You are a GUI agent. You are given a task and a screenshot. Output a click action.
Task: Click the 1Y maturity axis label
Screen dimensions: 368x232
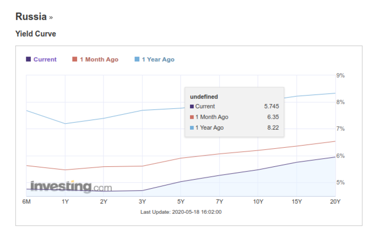[65, 202]
